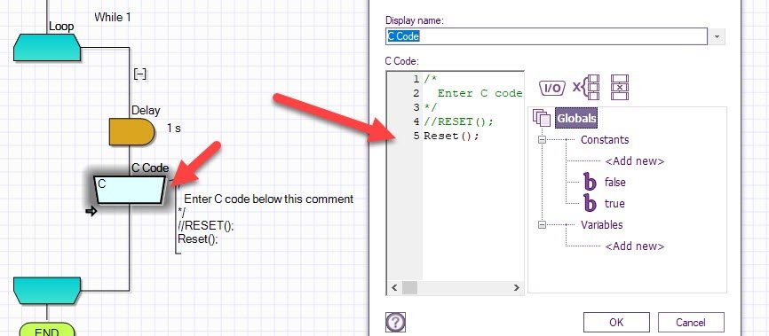The width and height of the screenshot is (769, 336).
Task: Collapse the Constants tree node
Action: 542,139
